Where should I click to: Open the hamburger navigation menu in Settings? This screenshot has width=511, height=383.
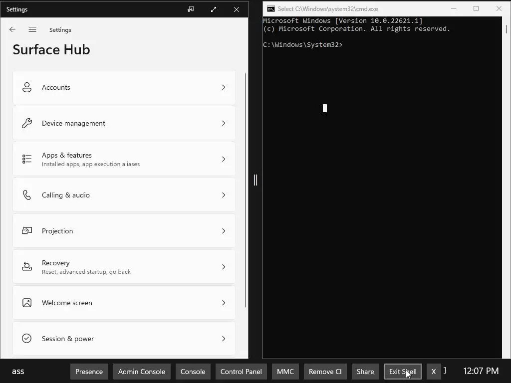tap(32, 29)
